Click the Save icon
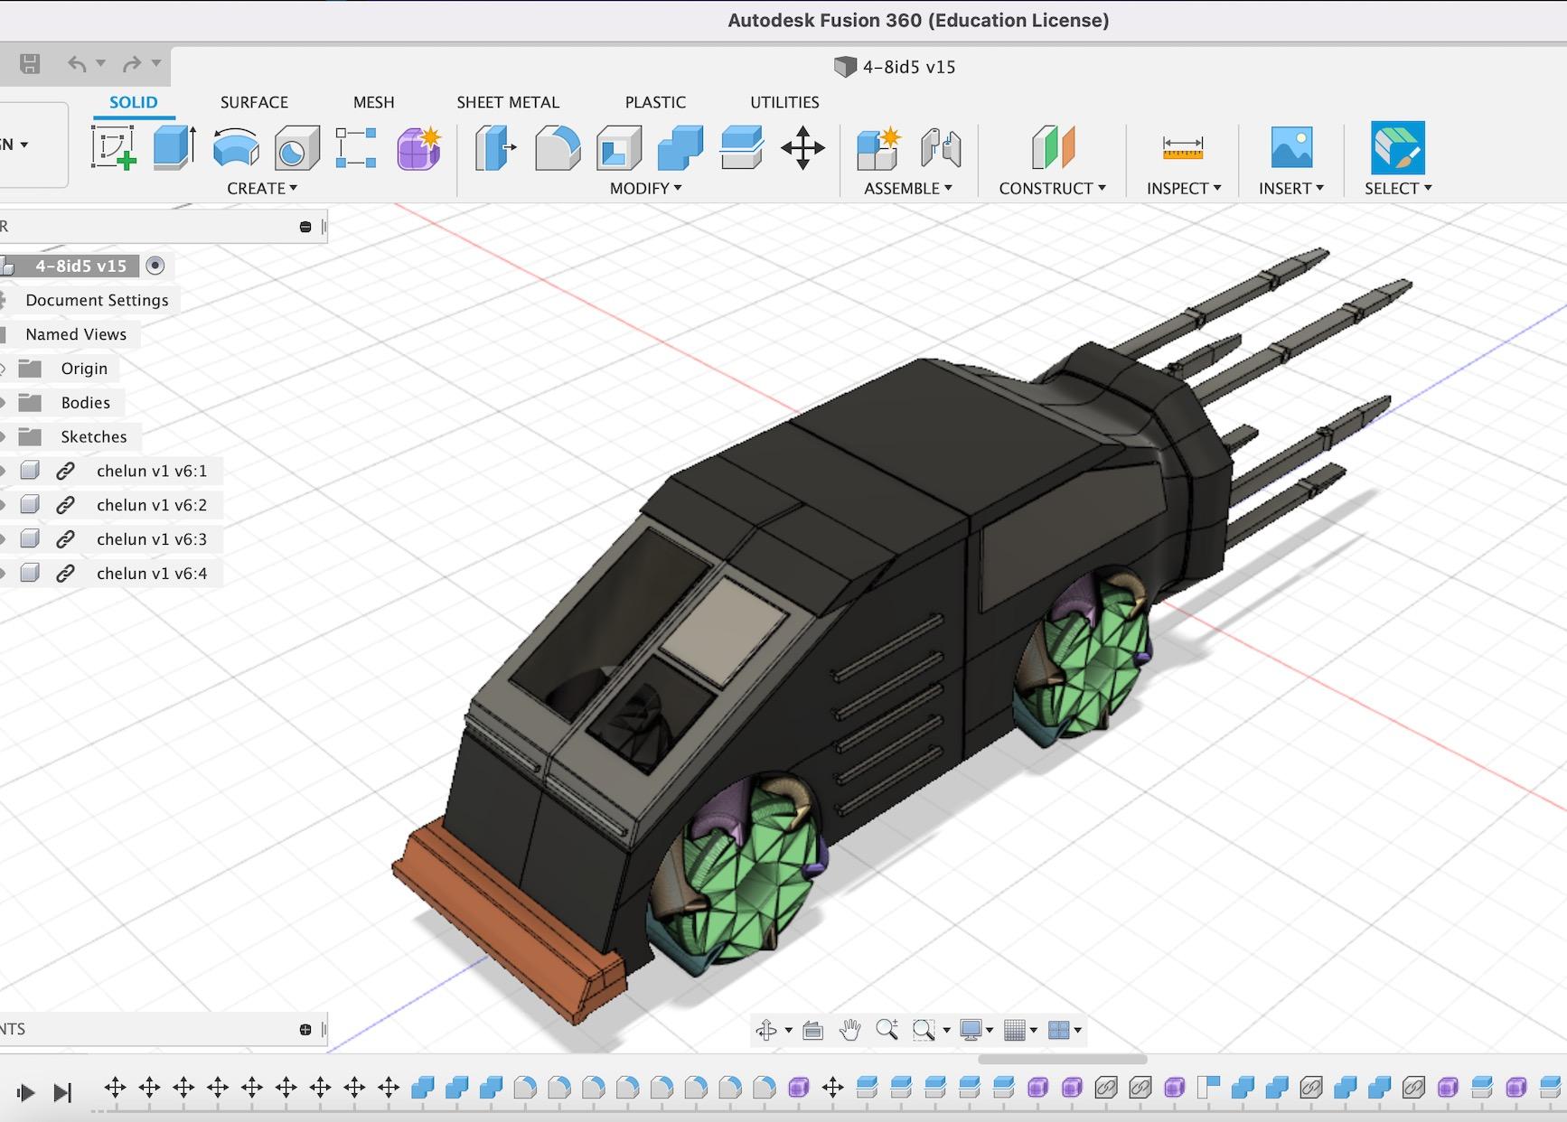Screen dimensions: 1567x1122 click(x=30, y=63)
